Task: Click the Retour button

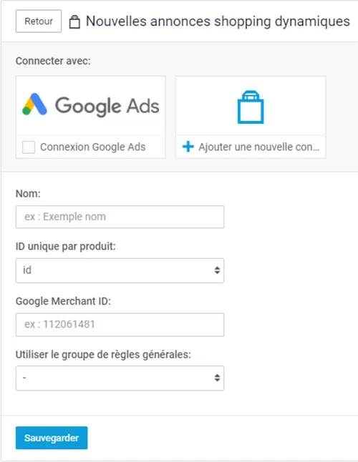Action: pyautogui.click(x=39, y=21)
